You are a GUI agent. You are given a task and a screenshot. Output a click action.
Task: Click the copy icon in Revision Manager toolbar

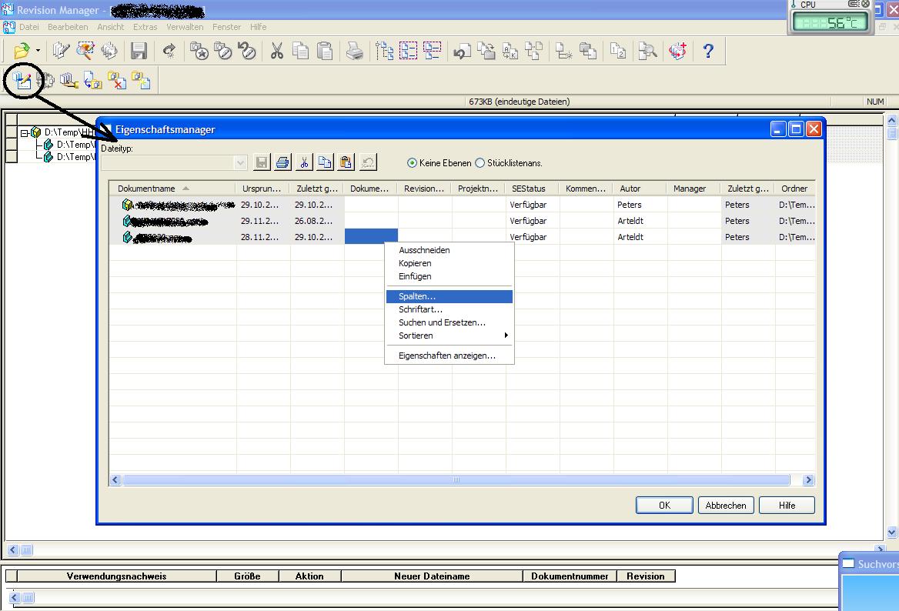[300, 51]
